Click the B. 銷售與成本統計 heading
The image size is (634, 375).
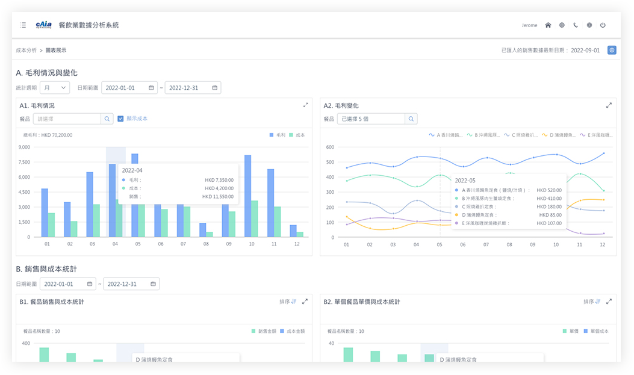pyautogui.click(x=46, y=269)
